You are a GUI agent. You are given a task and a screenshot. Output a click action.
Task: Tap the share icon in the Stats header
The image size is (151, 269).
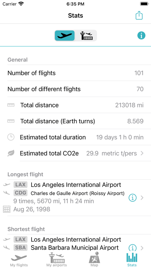click(139, 15)
